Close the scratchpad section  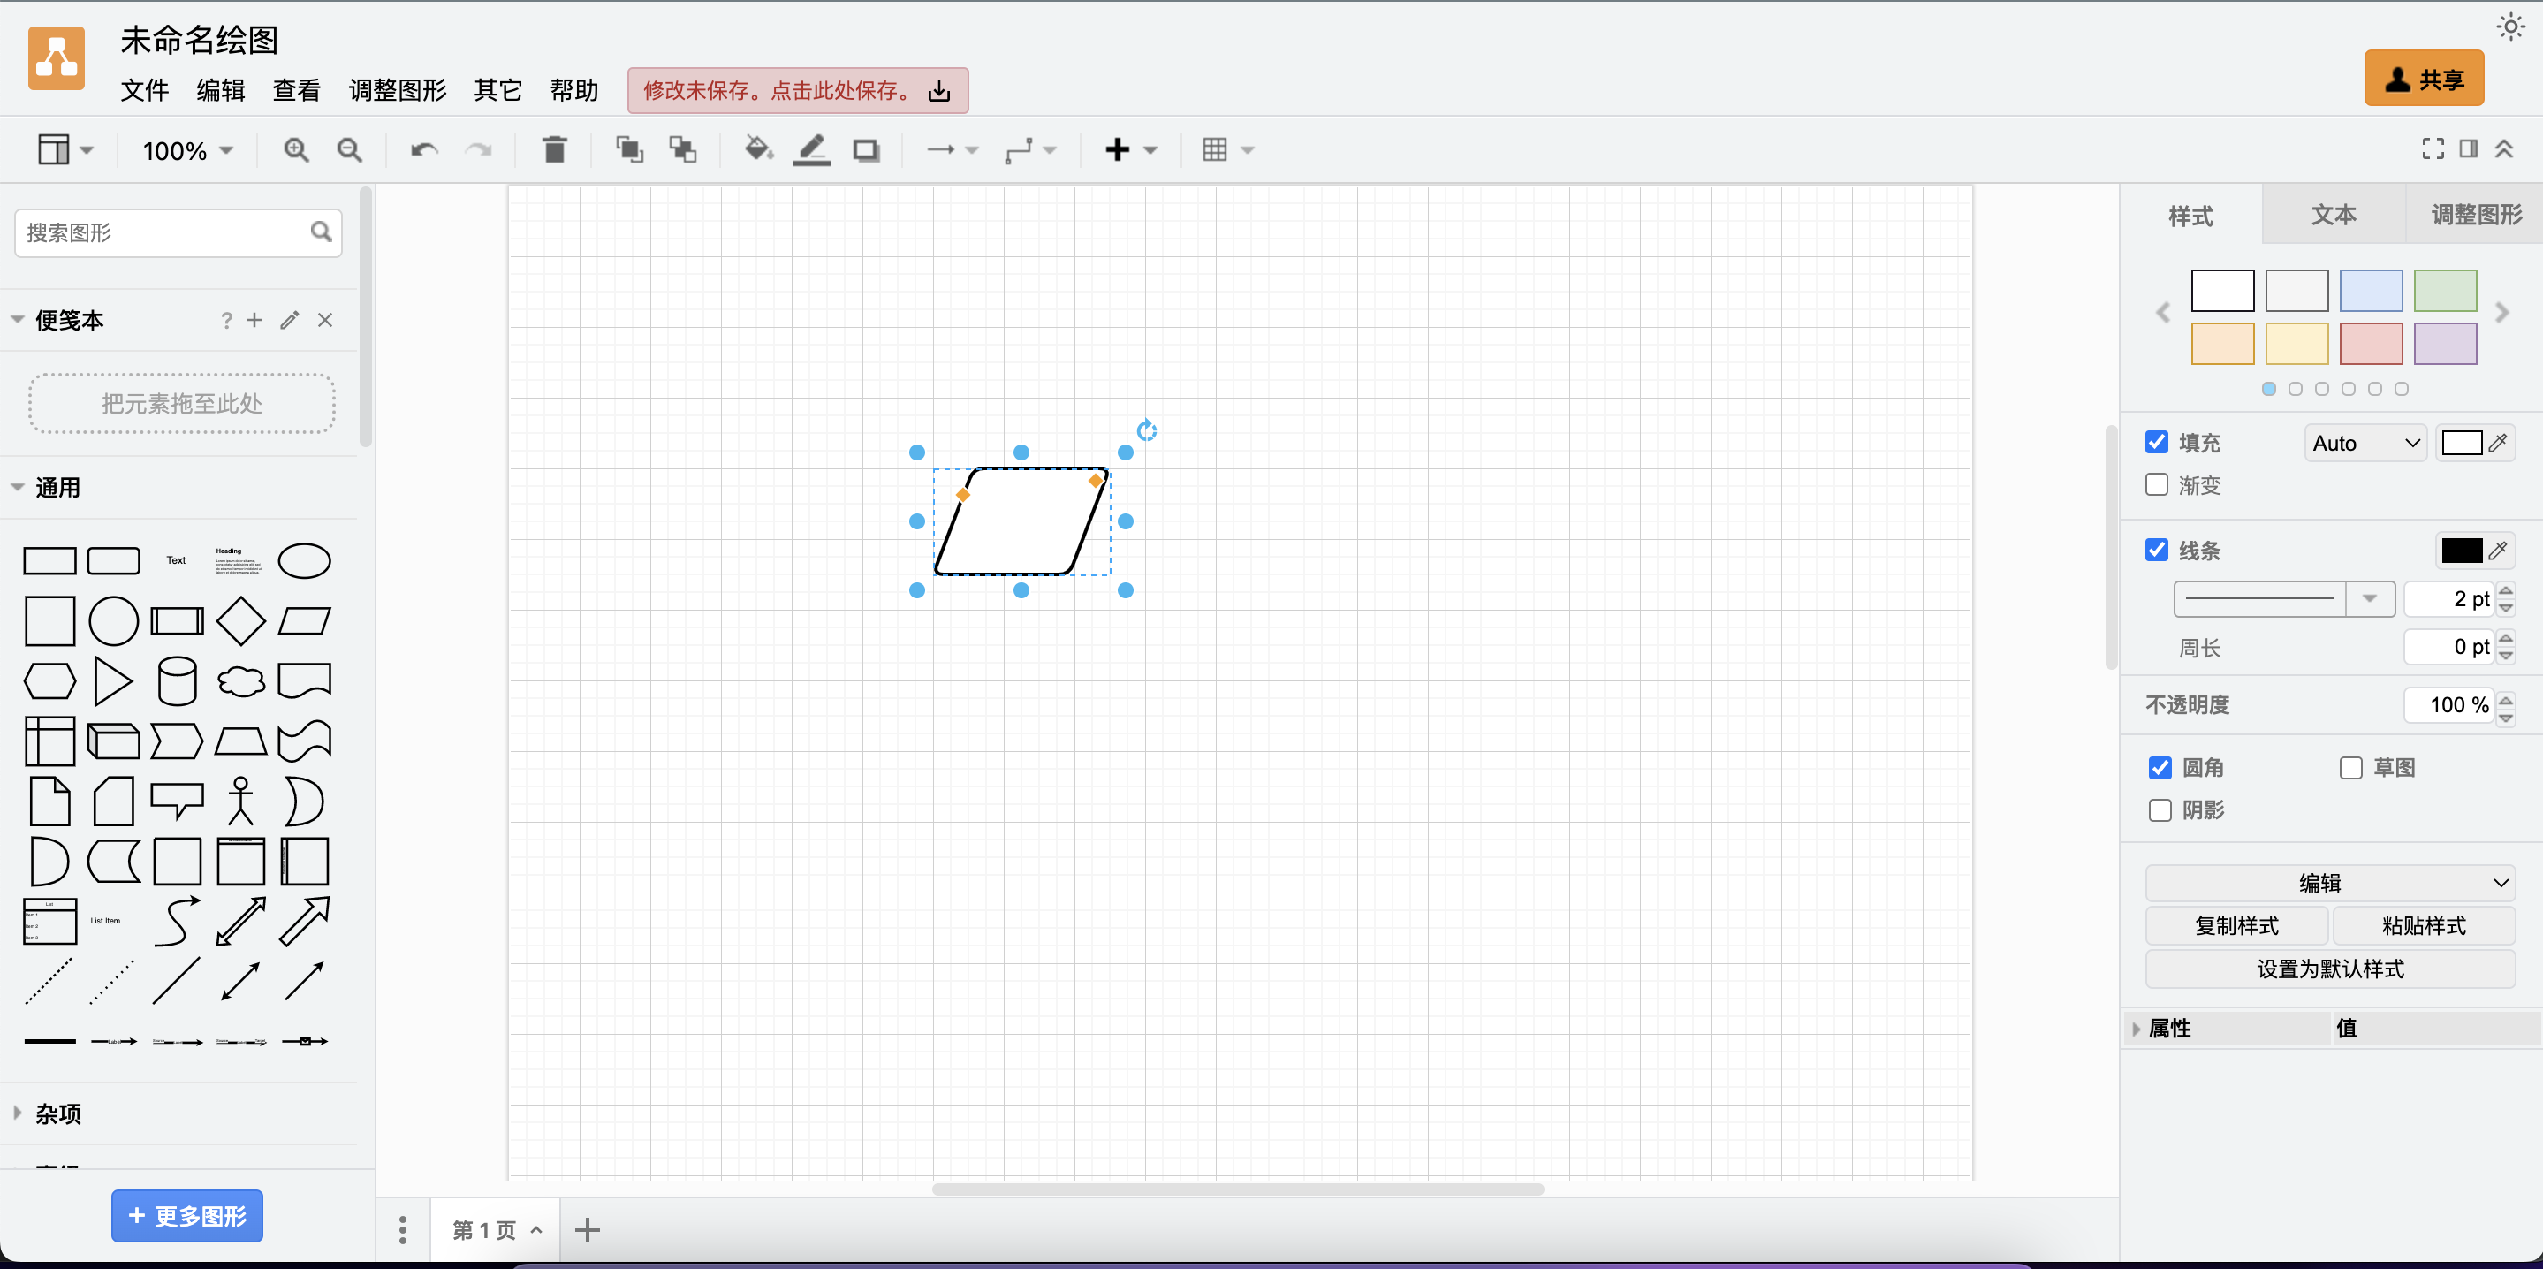click(325, 320)
